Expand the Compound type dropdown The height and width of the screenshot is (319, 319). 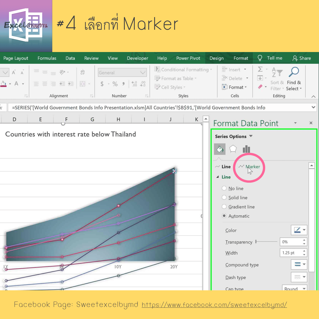coord(299,264)
